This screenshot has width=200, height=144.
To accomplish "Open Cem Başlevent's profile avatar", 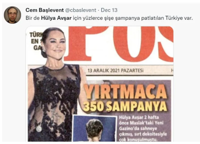I will click(12, 15).
